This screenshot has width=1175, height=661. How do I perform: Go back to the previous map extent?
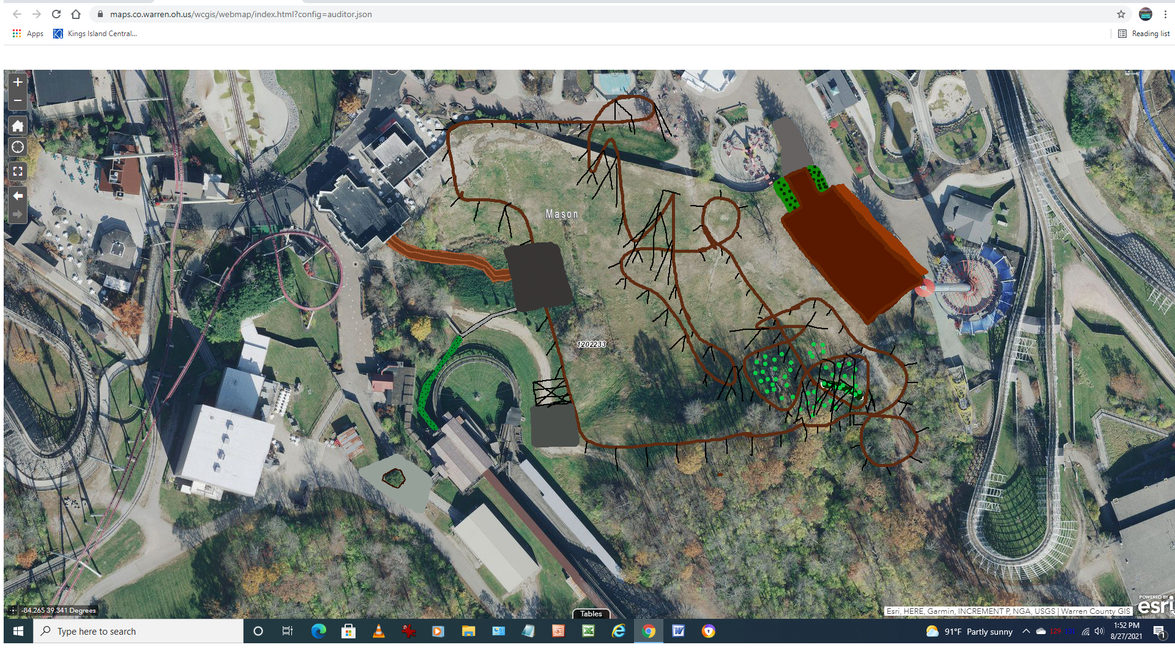18,196
